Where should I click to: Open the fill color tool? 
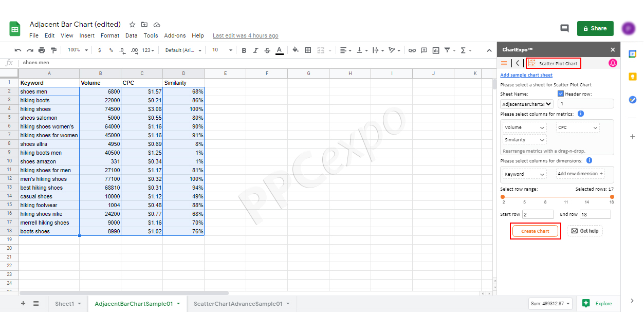coord(296,50)
